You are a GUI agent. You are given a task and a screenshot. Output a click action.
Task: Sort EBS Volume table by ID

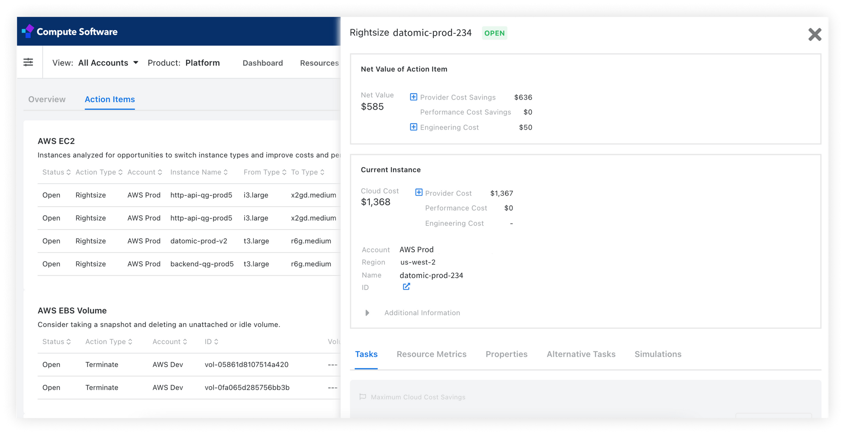(x=211, y=342)
